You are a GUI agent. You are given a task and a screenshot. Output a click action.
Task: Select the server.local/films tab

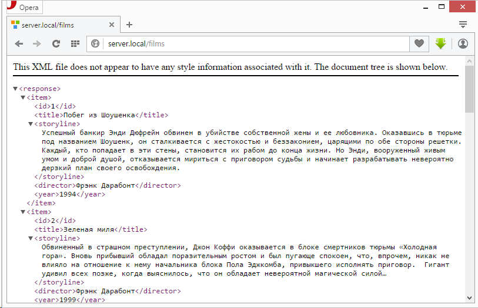pos(63,25)
